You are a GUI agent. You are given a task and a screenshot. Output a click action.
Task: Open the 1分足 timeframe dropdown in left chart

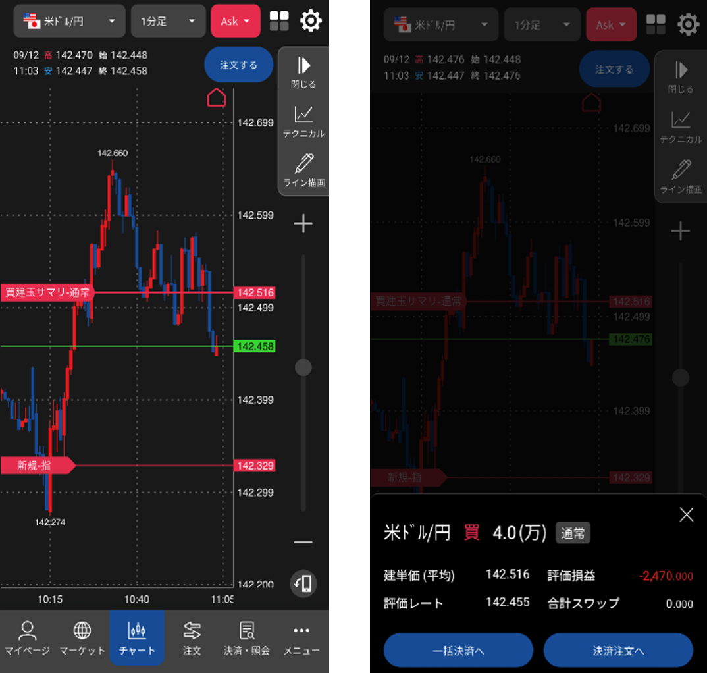168,21
